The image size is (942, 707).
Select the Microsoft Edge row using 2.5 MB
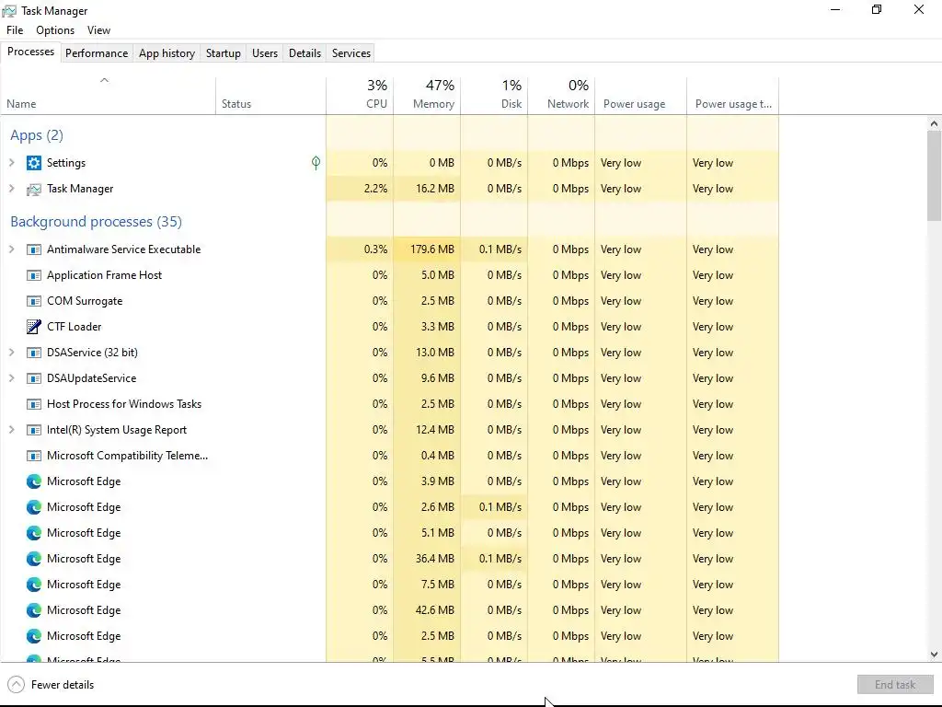coord(389,636)
